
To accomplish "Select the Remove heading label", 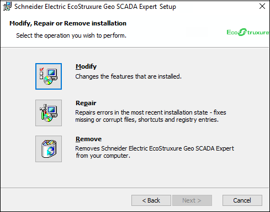I will pyautogui.click(x=88, y=139).
